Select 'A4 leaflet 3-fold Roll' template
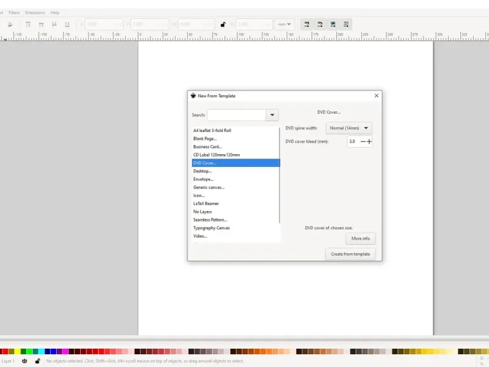 (236, 130)
